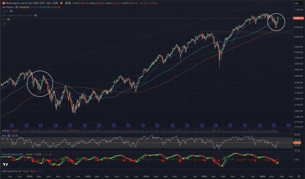The image size is (305, 179).
Task: Select the CM_Ult_MacD_MTF indicator label
Action: [x=13, y=154]
